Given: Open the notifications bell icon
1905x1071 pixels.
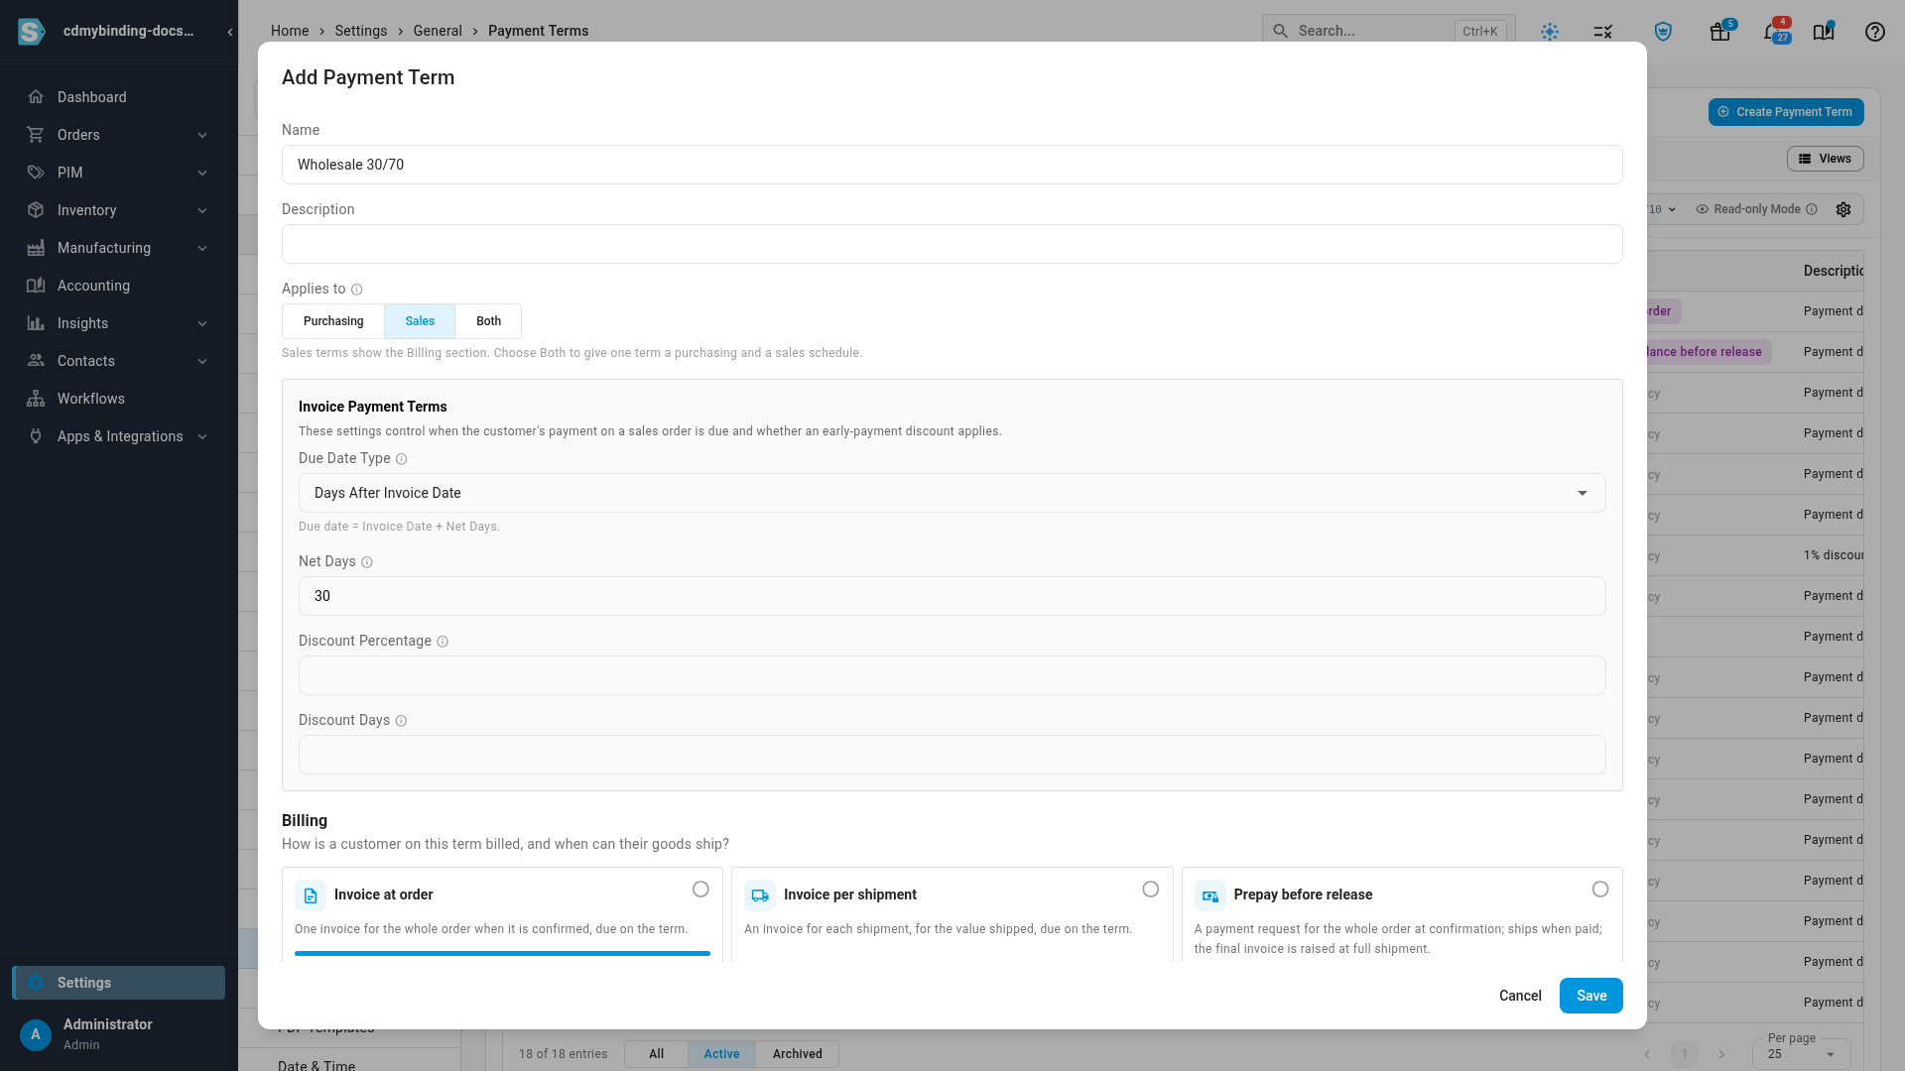Looking at the screenshot, I should (x=1771, y=32).
